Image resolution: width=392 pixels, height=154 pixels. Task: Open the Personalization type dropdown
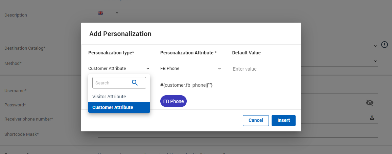119,69
